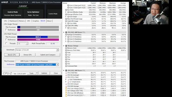Enable the Multi Thread Reference checkbox
The height and width of the screenshot is (97, 172).
click(x=6, y=40)
